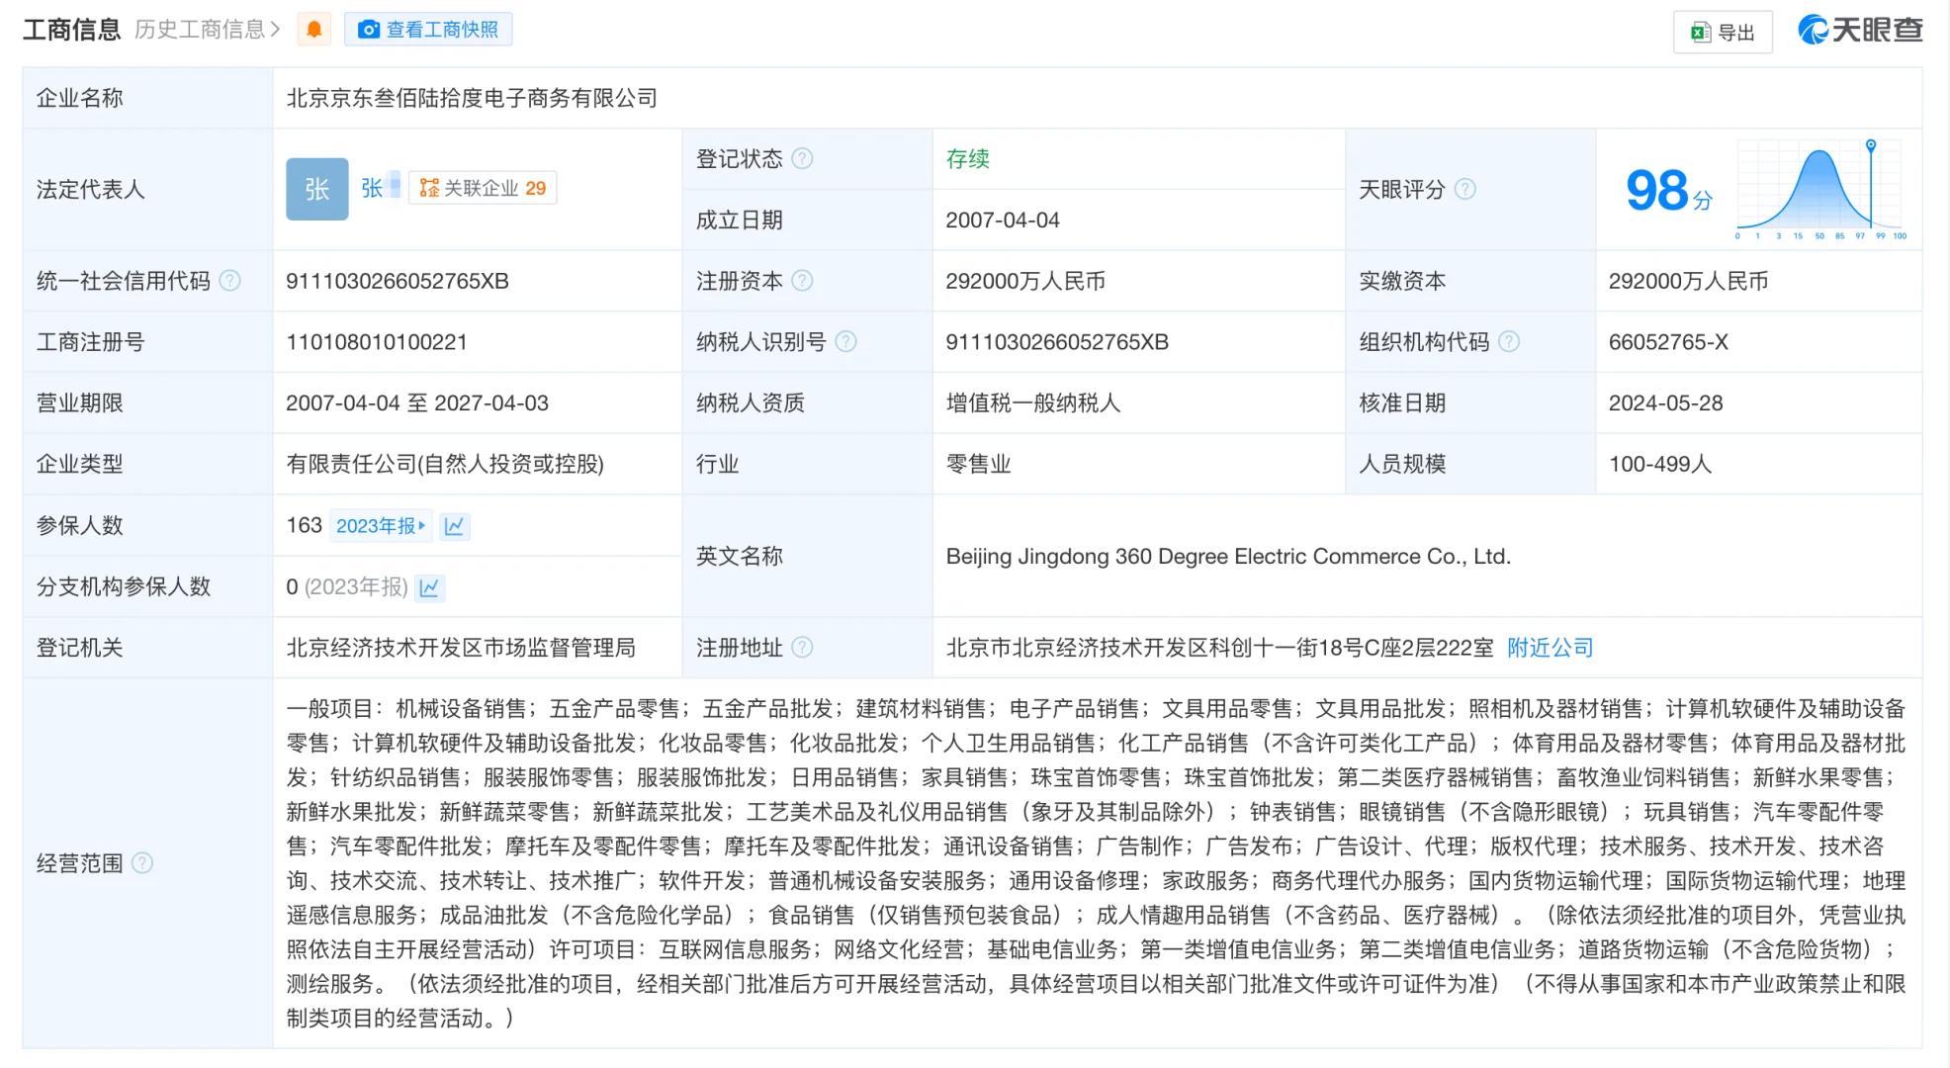1950x1068 pixels.
Task: Click the founding date 2007-04-04
Action: point(1003,221)
